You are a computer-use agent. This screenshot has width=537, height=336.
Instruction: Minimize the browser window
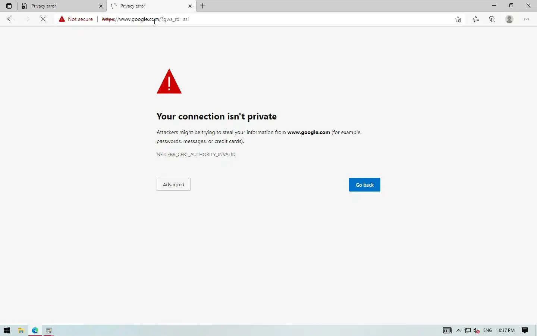click(494, 6)
